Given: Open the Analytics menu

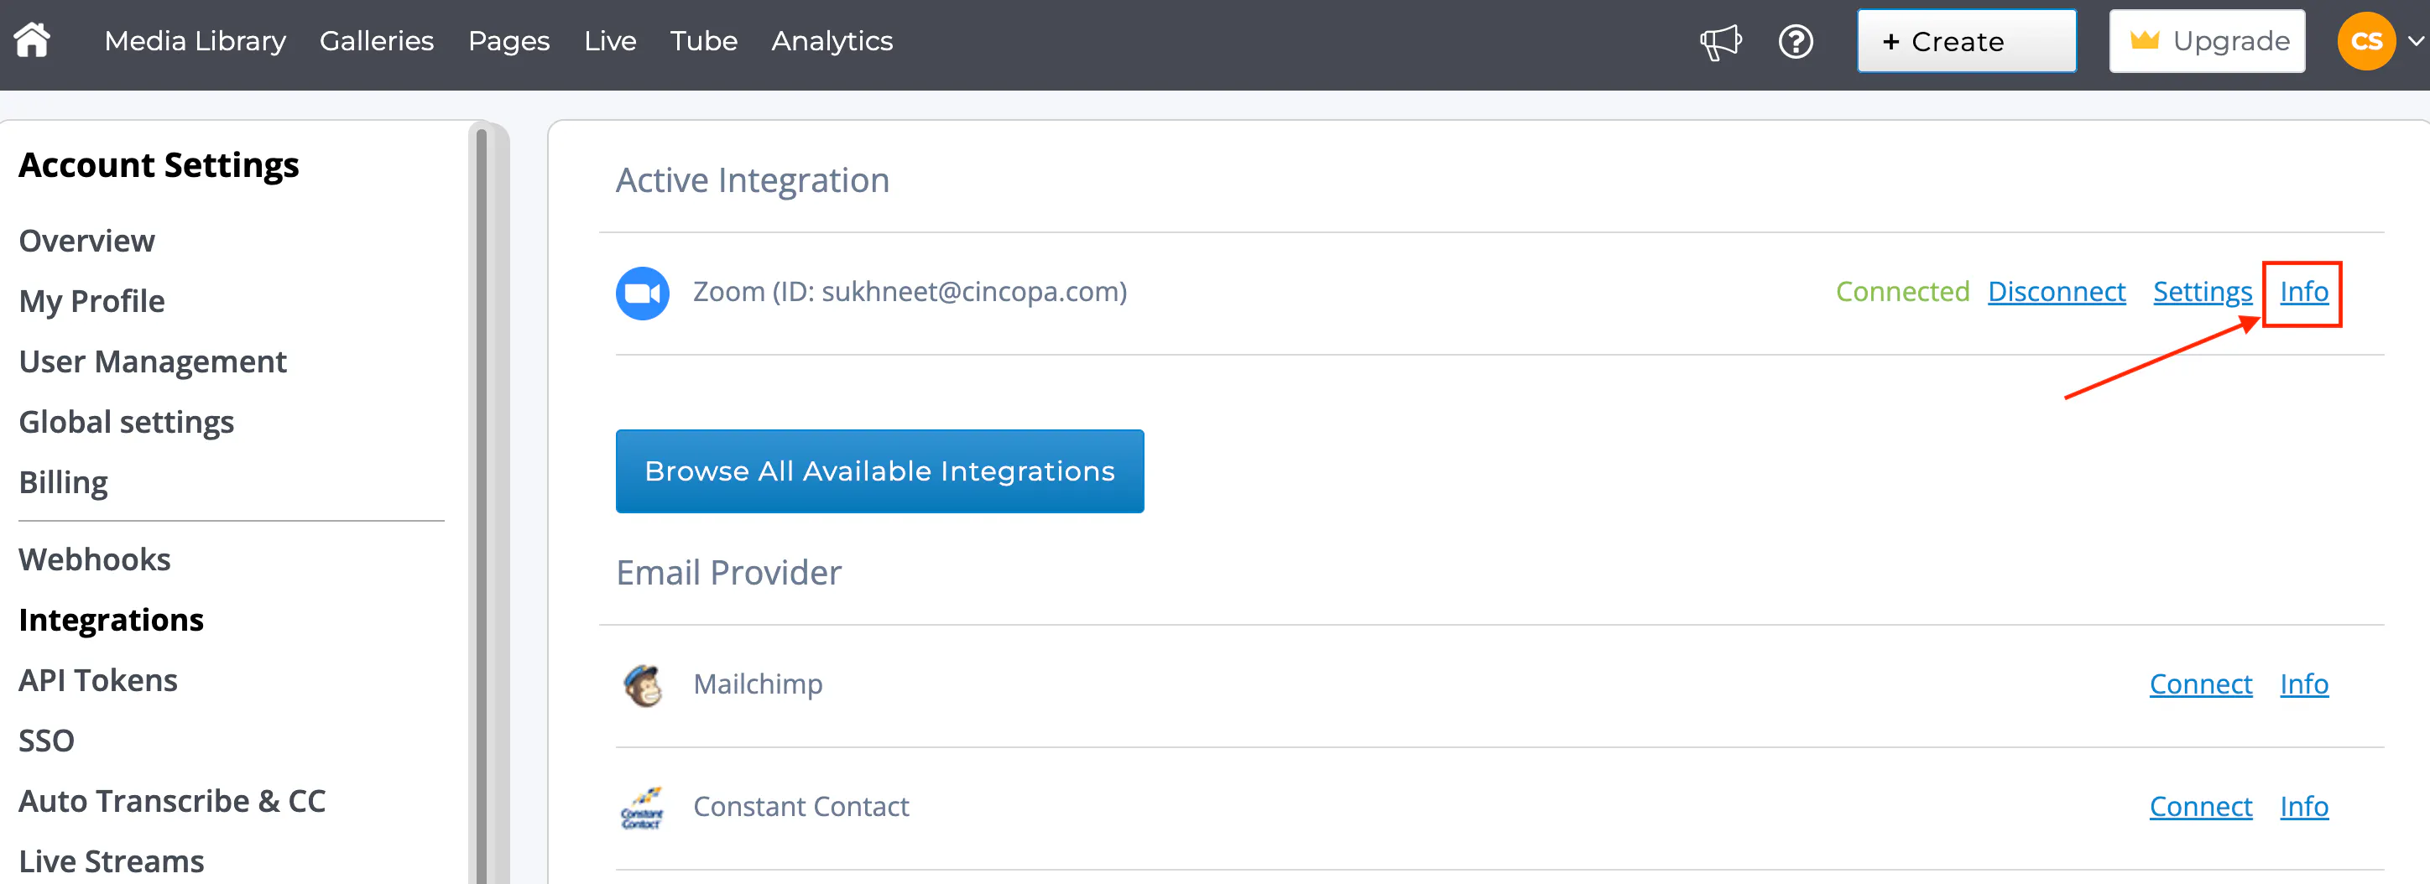Looking at the screenshot, I should coord(832,40).
